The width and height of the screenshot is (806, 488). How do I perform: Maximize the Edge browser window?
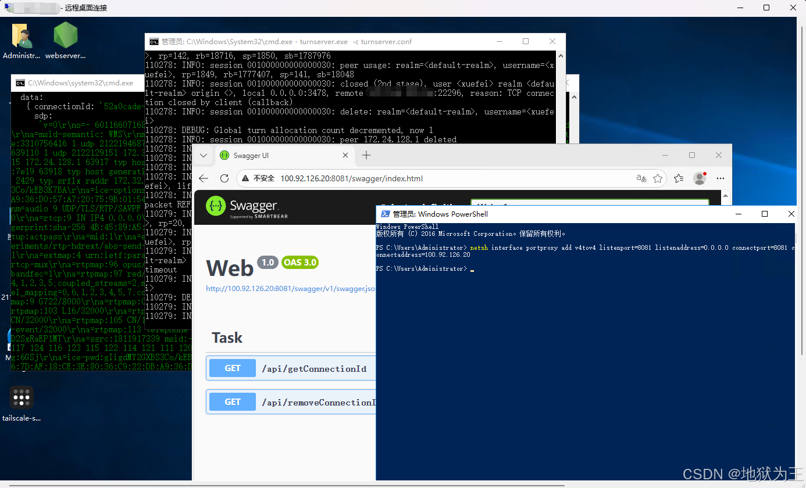[x=692, y=155]
